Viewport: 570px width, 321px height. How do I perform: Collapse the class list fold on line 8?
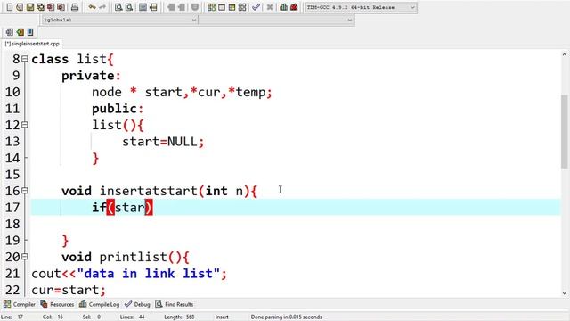click(25, 59)
